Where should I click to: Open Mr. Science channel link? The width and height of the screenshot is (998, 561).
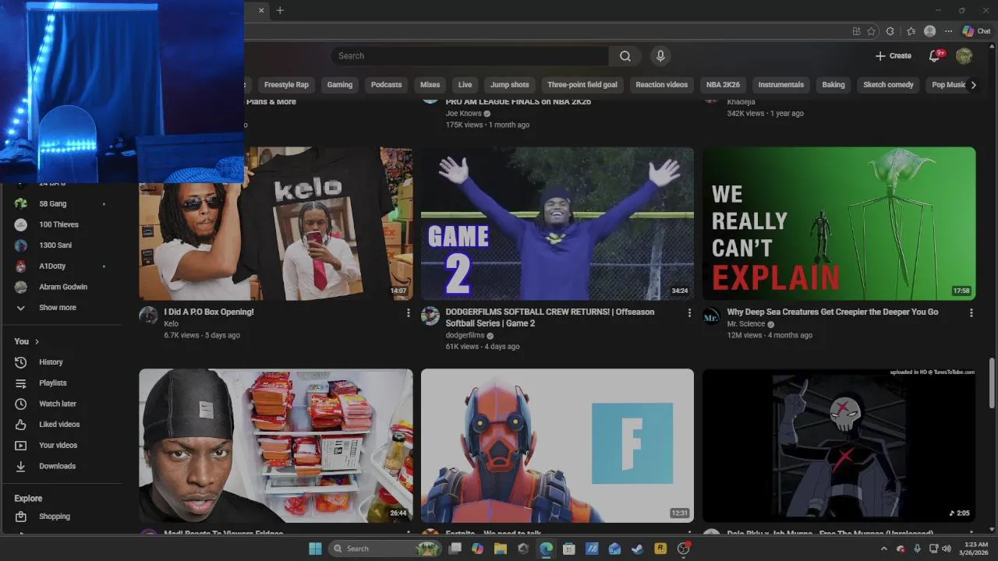point(746,324)
